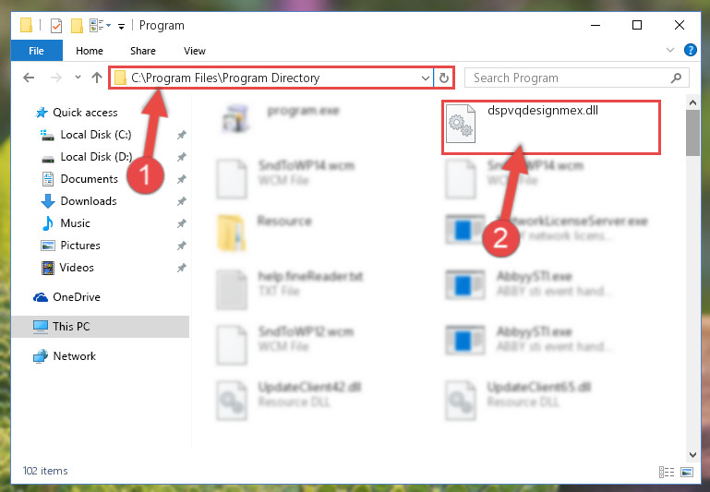Open the File menu tab
This screenshot has height=492, width=710.
click(x=36, y=50)
